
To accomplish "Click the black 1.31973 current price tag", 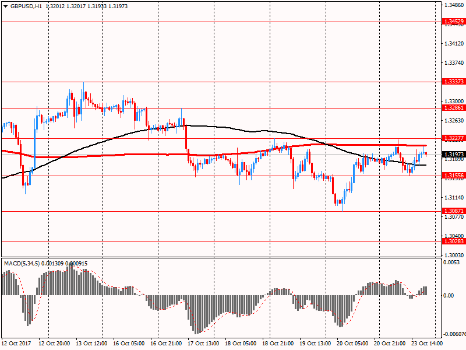I will click(x=454, y=154).
